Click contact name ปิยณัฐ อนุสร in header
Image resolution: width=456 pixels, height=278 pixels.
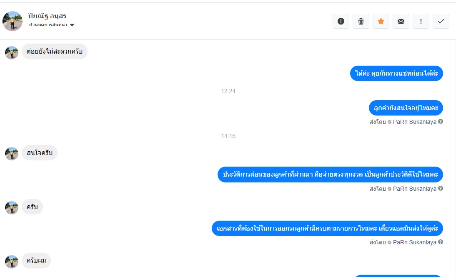coord(47,16)
